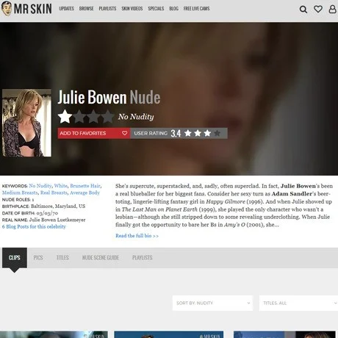This screenshot has width=338, height=338.
Task: Click the Average Body keyword
Action: click(84, 193)
